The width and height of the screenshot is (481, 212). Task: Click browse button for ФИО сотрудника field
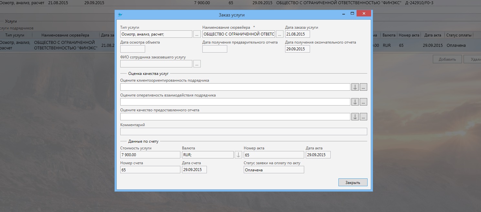[197, 64]
